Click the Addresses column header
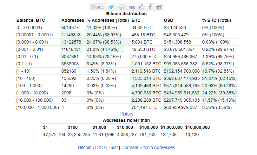Image resolution: width=257 pixels, height=155 pixels. tap(73, 21)
